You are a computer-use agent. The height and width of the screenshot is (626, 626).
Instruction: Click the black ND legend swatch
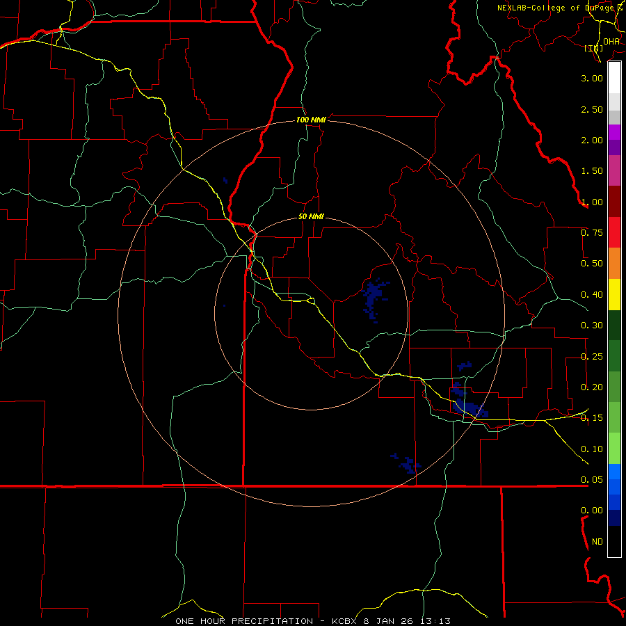(x=614, y=541)
